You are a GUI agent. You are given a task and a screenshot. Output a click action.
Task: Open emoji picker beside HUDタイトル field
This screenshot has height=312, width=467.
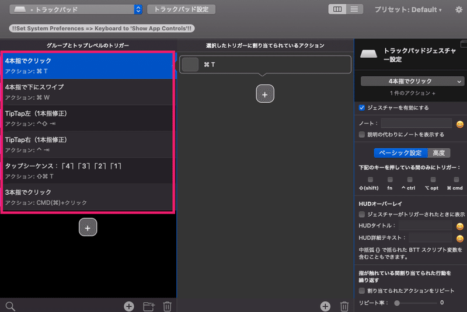point(460,227)
